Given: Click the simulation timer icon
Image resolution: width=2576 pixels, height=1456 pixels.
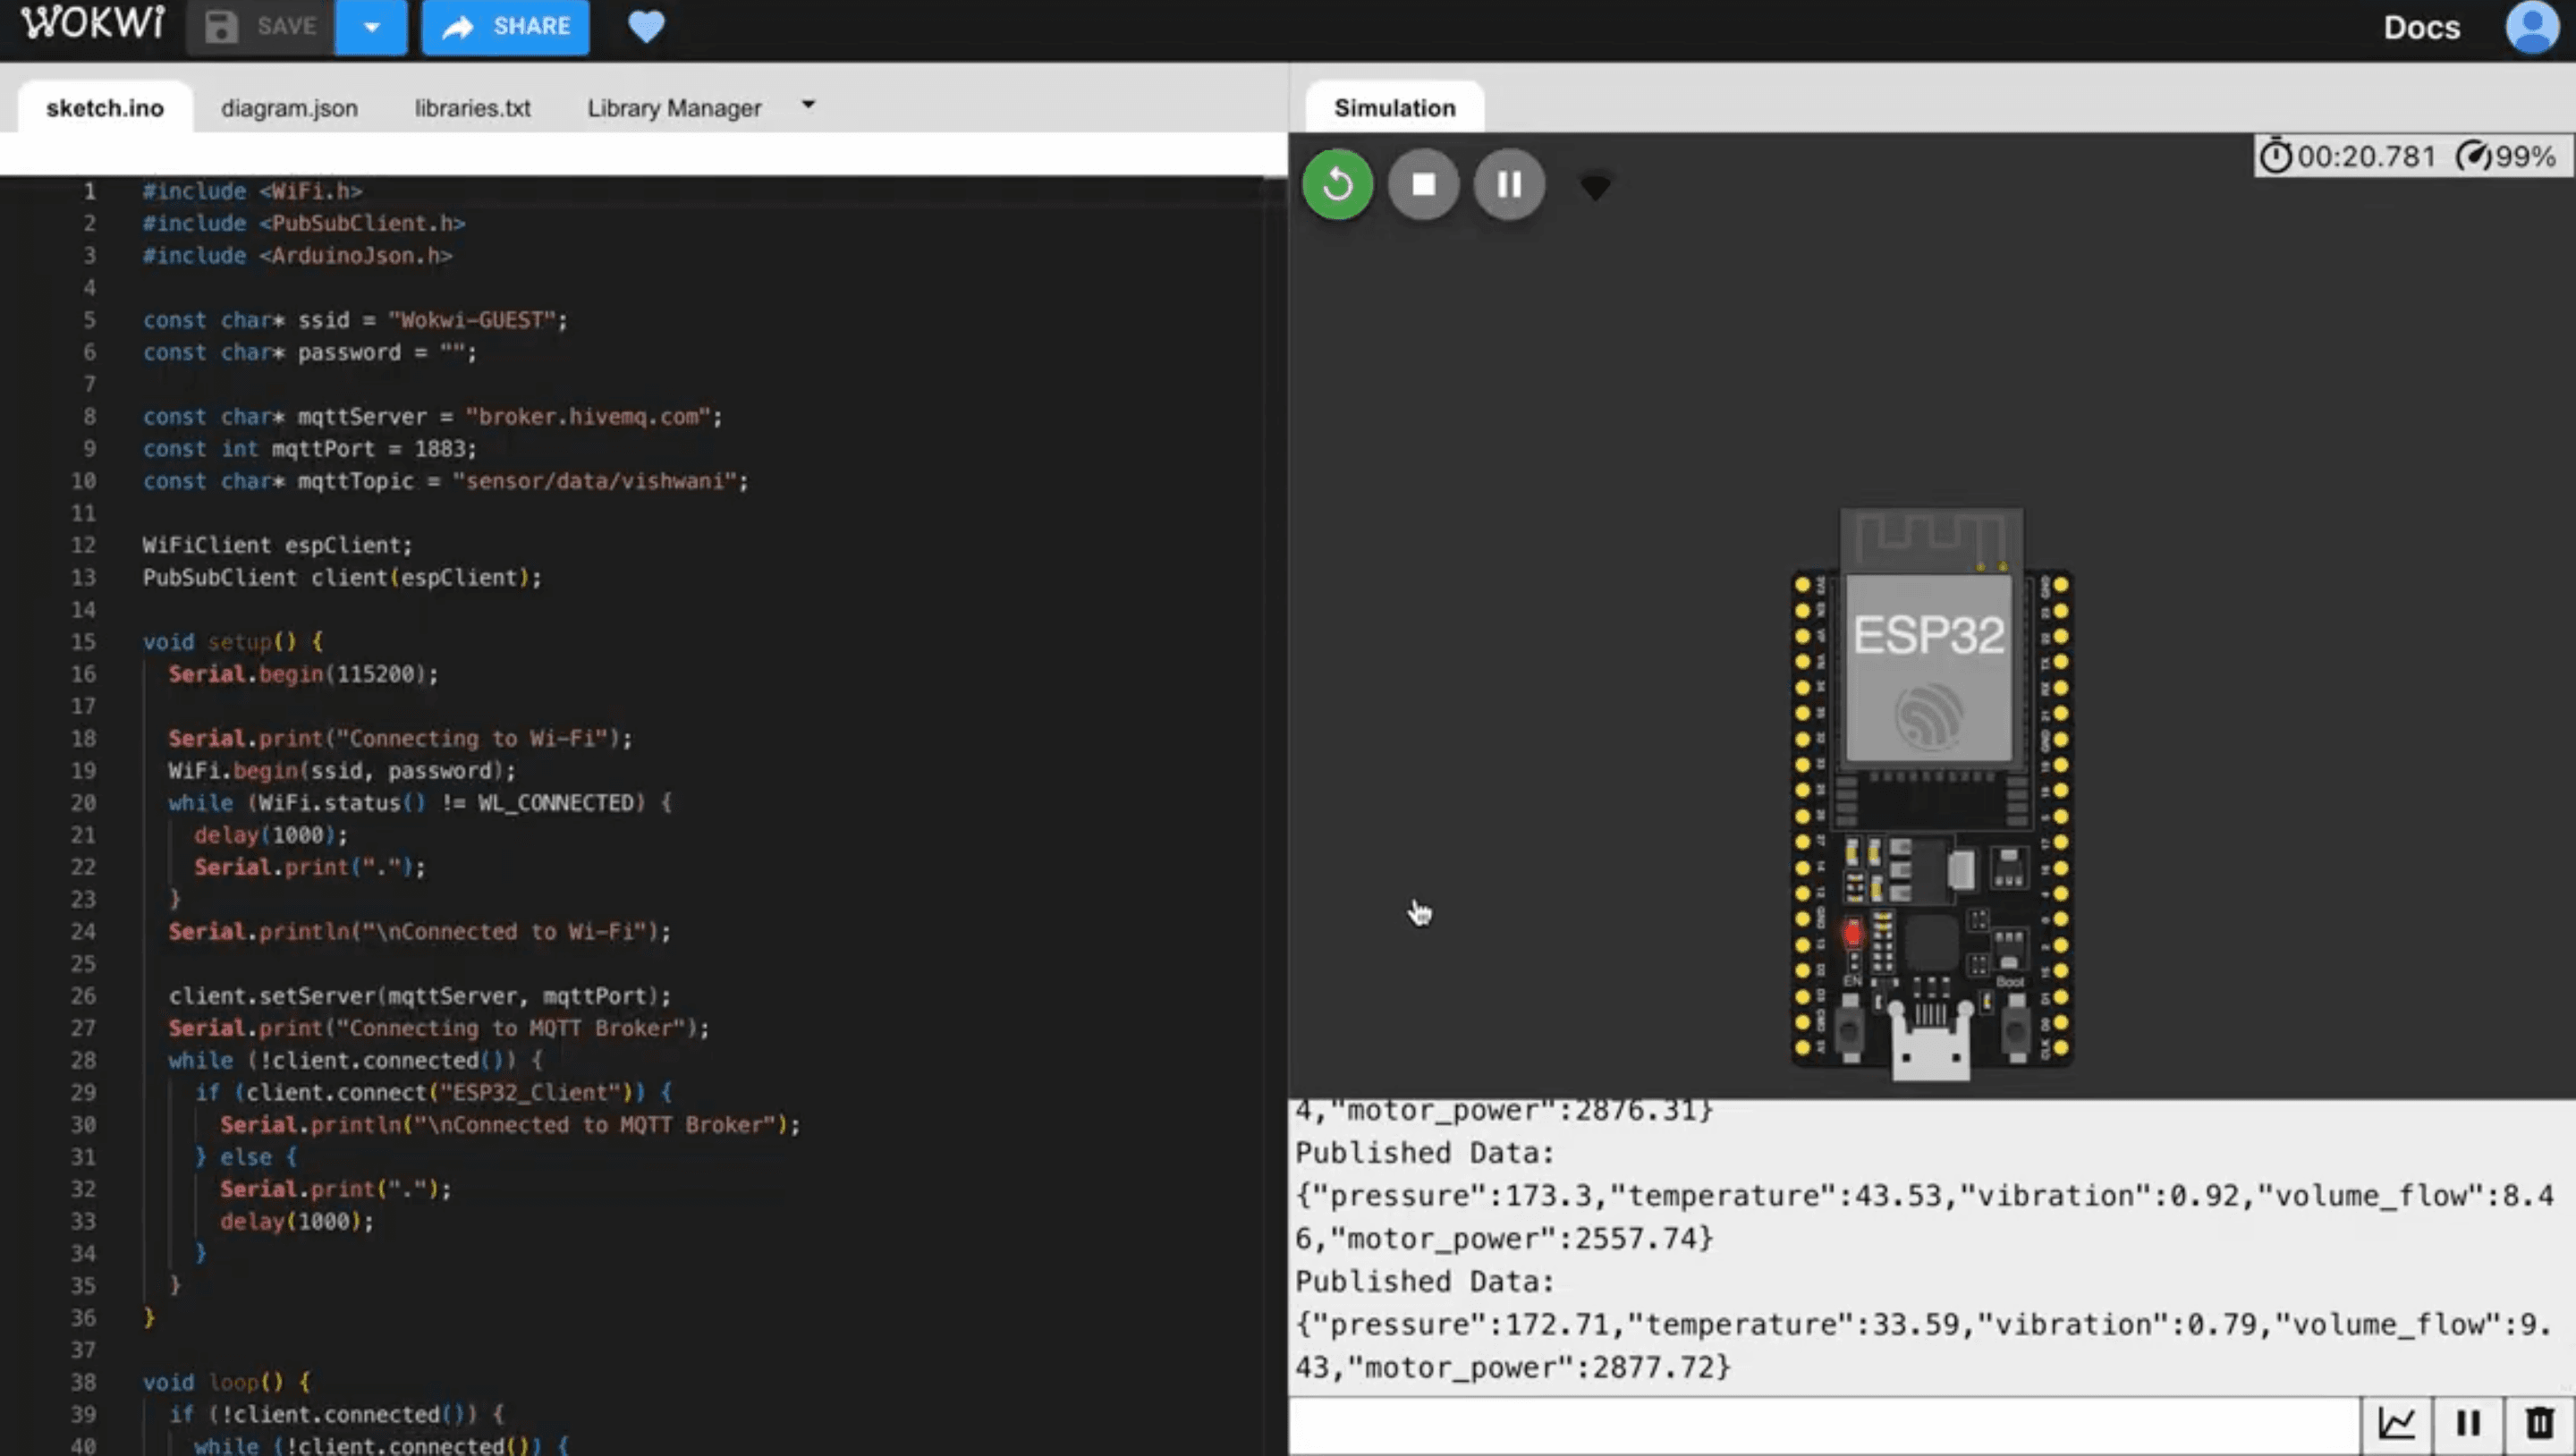Looking at the screenshot, I should pos(2276,157).
